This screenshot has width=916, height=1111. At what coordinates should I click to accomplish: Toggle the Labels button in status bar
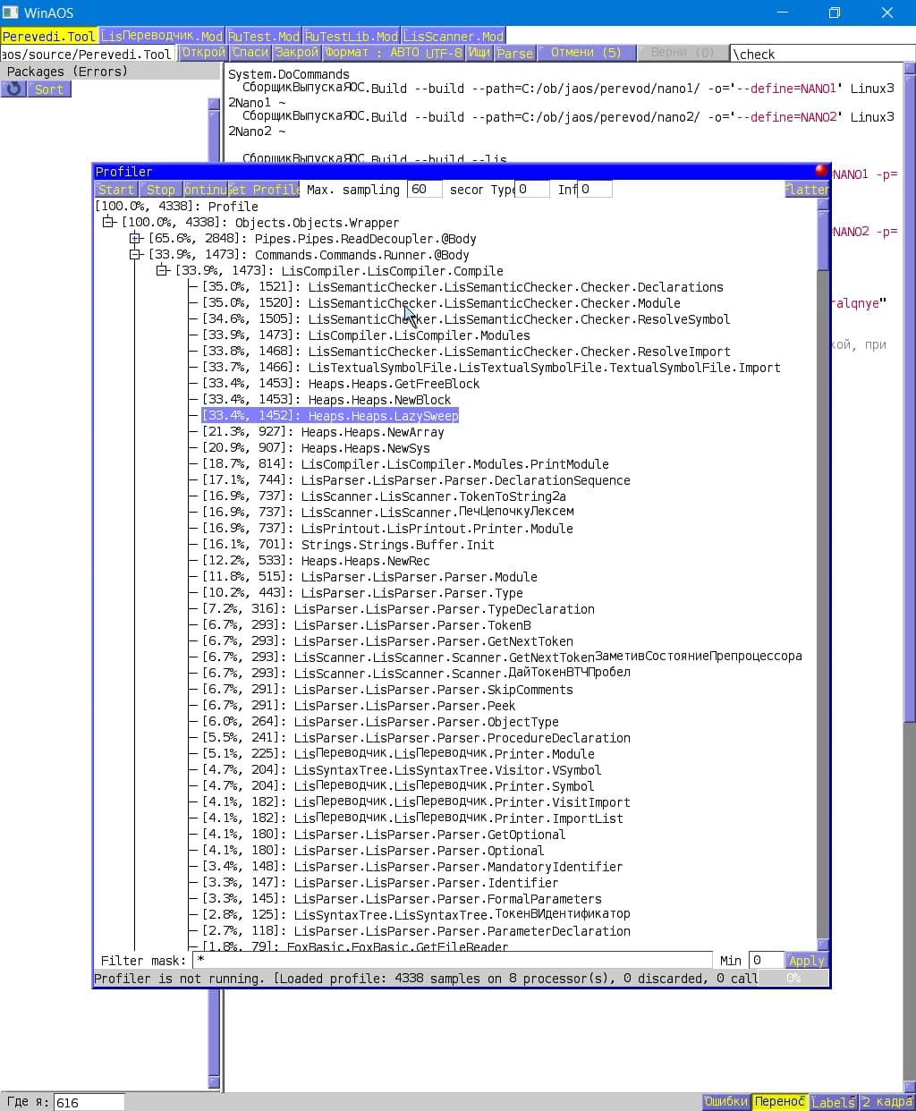click(x=833, y=1102)
